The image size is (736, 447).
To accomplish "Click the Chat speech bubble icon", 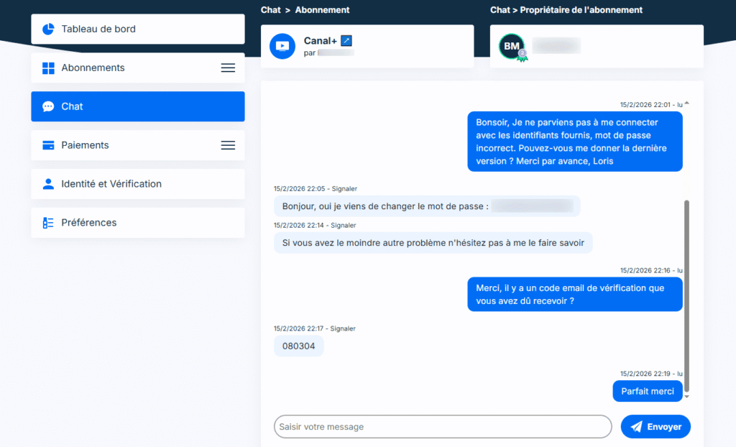I will pyautogui.click(x=47, y=106).
